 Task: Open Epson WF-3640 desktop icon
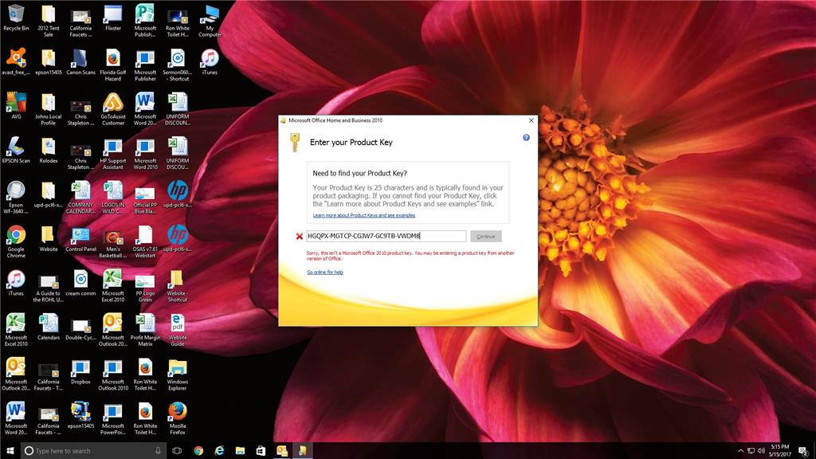tap(16, 198)
